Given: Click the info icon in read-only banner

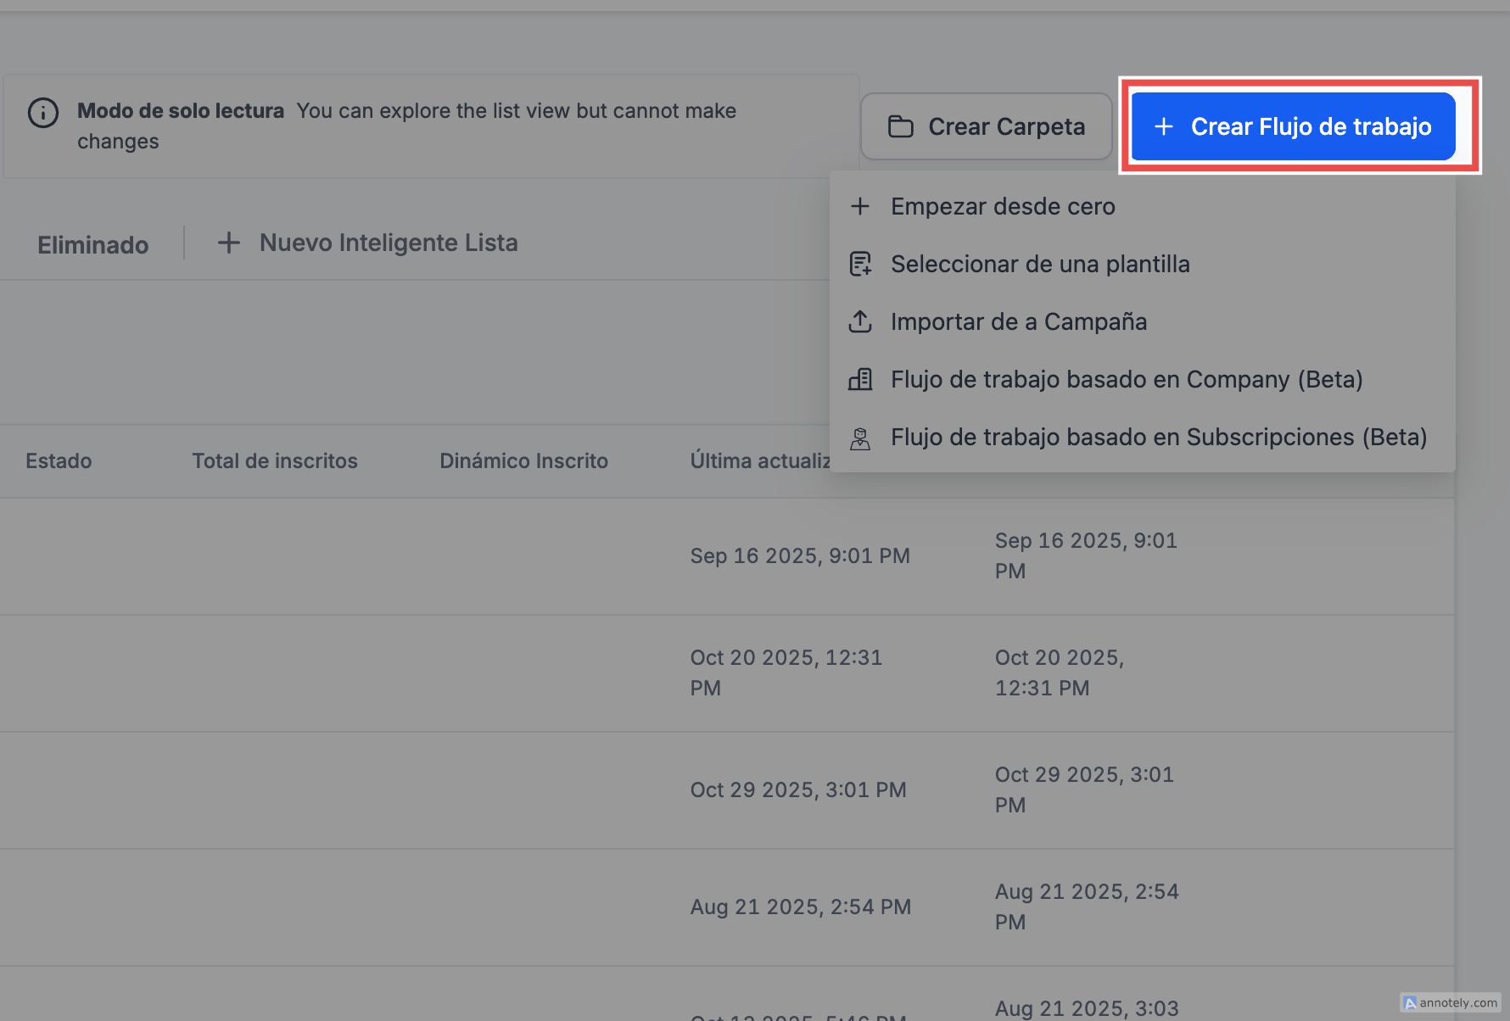Looking at the screenshot, I should 43,112.
